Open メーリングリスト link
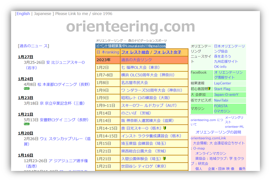The height and width of the screenshot is (182, 271). [234, 120]
